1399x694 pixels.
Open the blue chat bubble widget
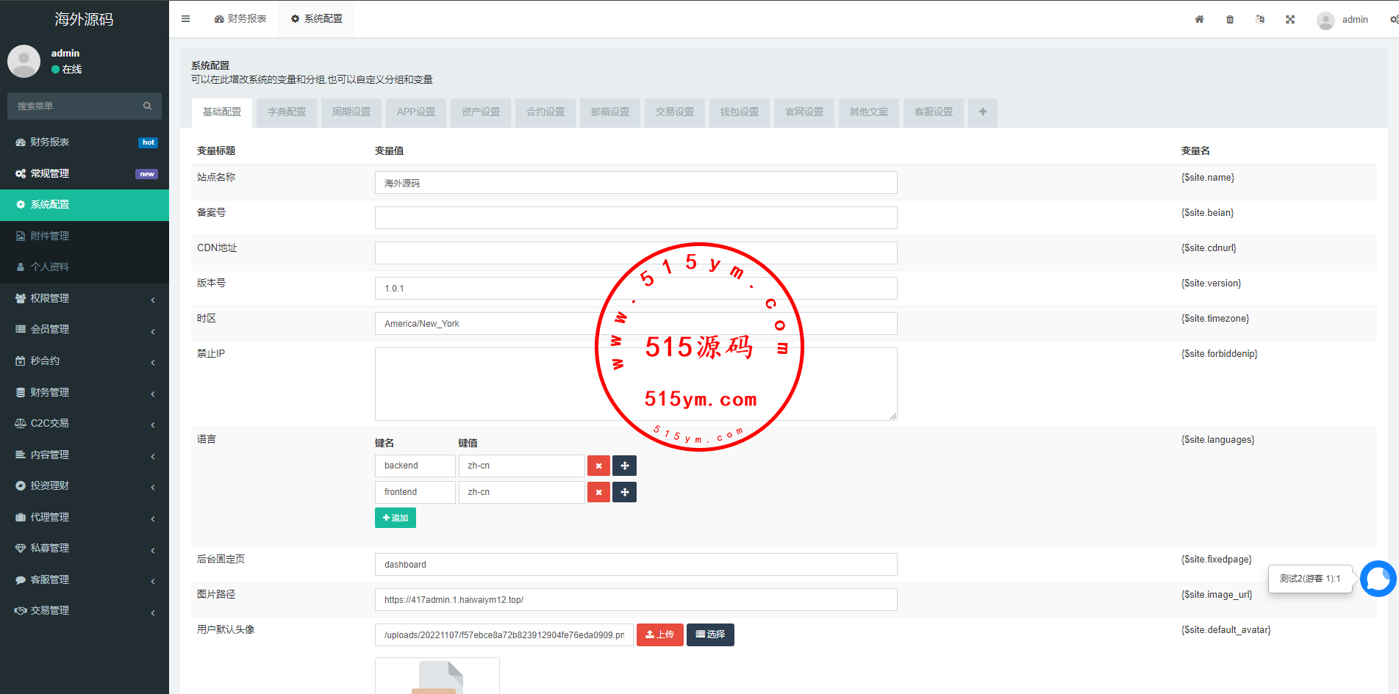[x=1377, y=579]
